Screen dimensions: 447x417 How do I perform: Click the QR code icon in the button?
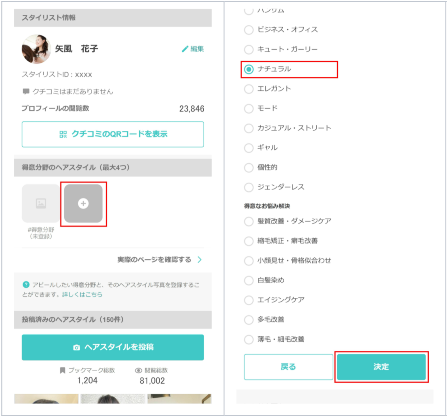(x=63, y=134)
